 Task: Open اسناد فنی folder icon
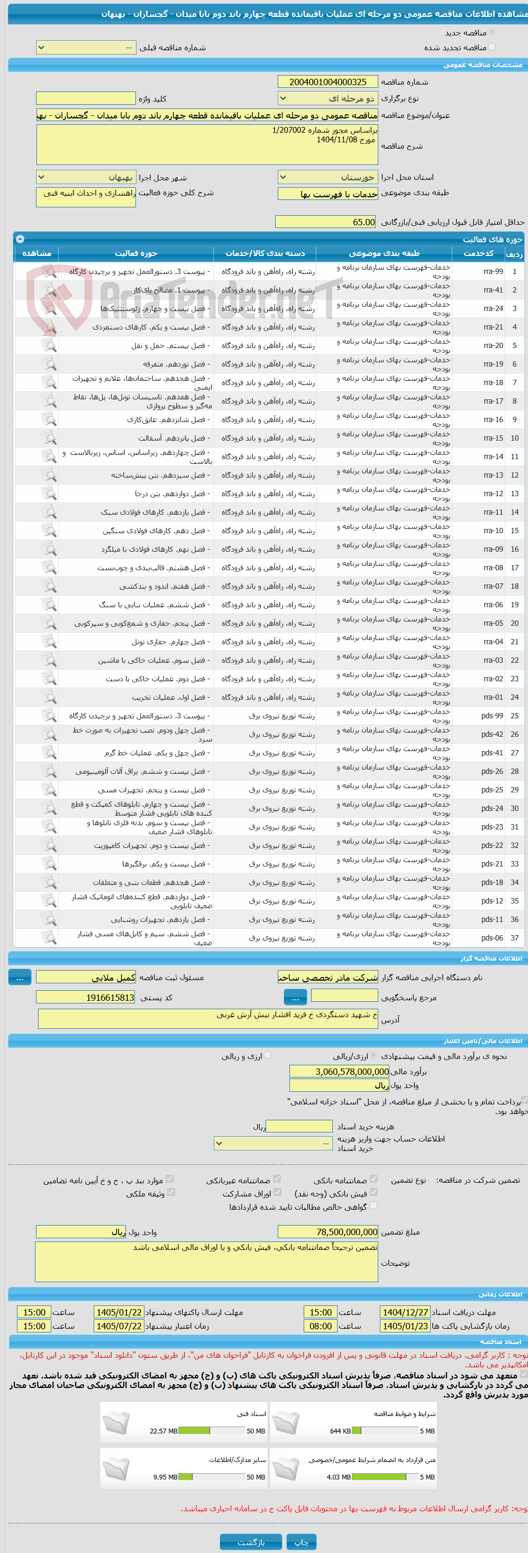point(116,1423)
